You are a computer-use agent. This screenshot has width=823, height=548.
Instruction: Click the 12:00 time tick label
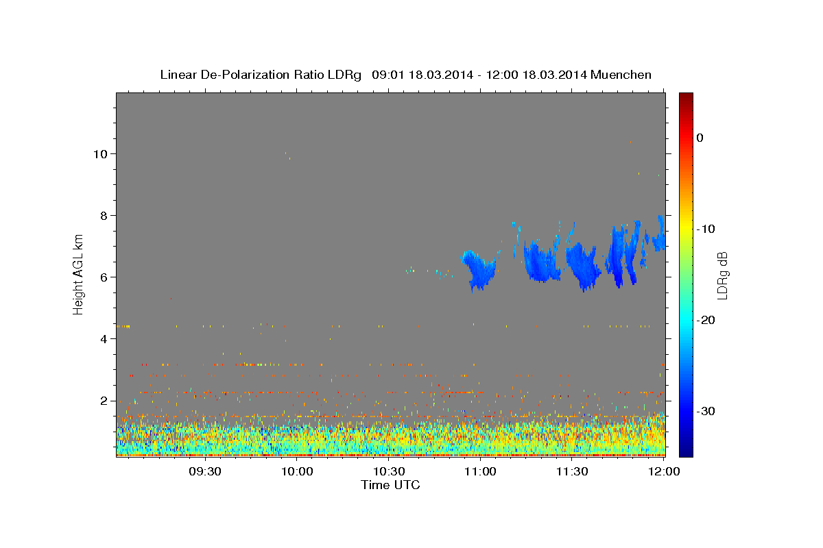(x=663, y=471)
